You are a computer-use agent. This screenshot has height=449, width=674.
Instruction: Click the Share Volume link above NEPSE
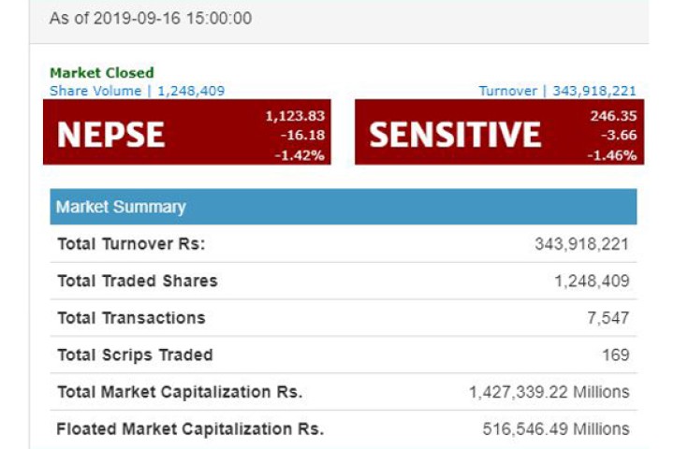(137, 91)
